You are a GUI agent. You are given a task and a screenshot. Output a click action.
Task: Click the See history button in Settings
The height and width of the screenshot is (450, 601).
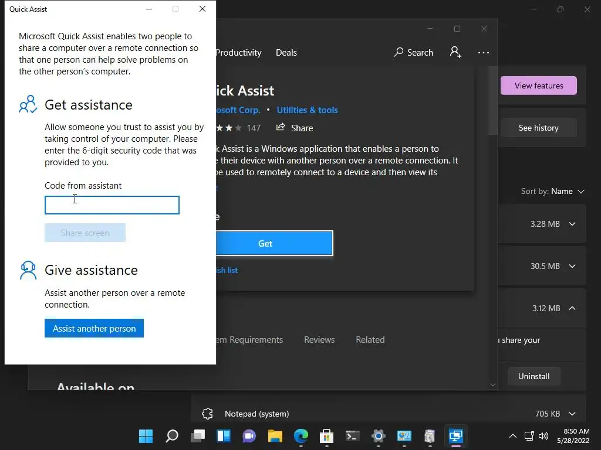point(539,128)
